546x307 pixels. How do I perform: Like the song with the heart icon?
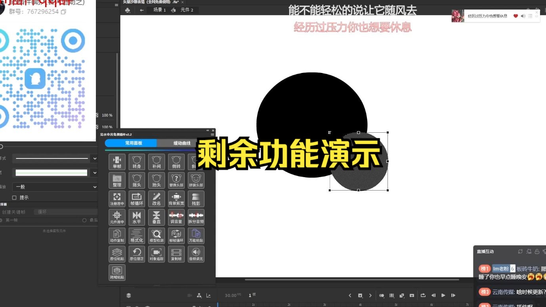point(515,16)
